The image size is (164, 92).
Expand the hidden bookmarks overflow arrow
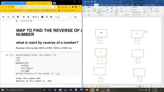click(79, 10)
